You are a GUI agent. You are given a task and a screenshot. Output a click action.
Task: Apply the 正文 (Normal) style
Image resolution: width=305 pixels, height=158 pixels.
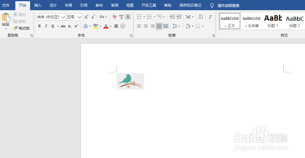tap(230, 21)
